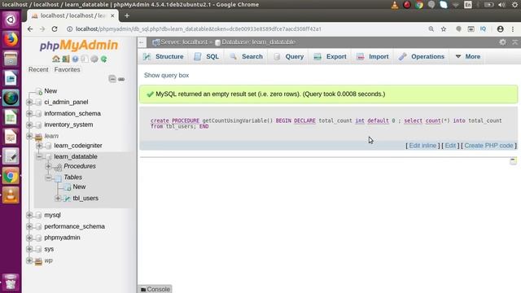
Task: Expand the inventory_system database node
Action: [29, 125]
